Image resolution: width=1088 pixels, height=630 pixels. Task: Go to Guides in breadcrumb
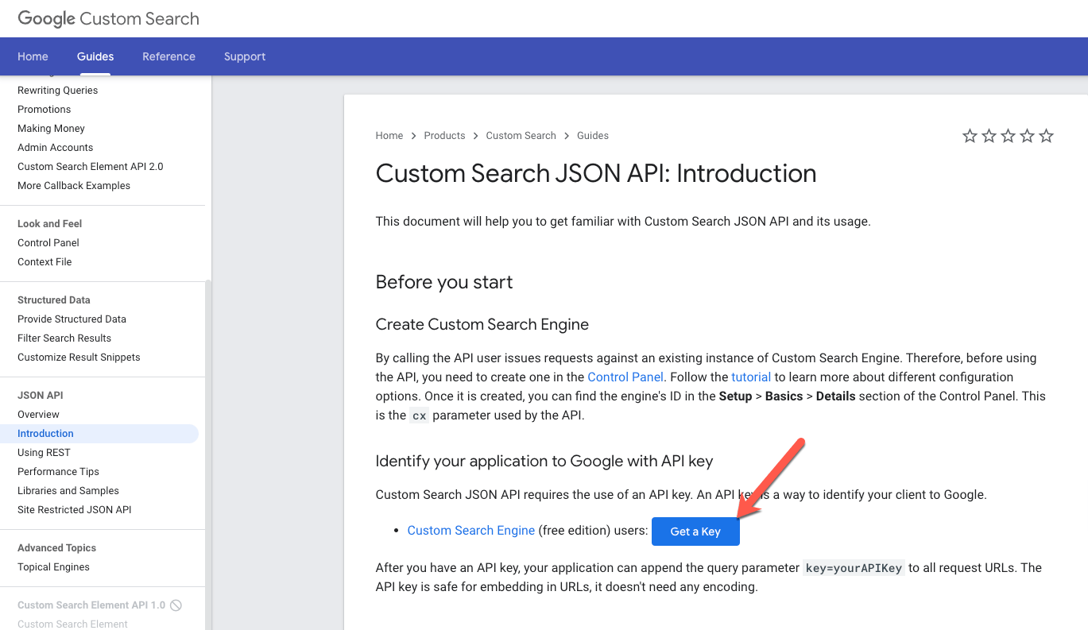(593, 136)
